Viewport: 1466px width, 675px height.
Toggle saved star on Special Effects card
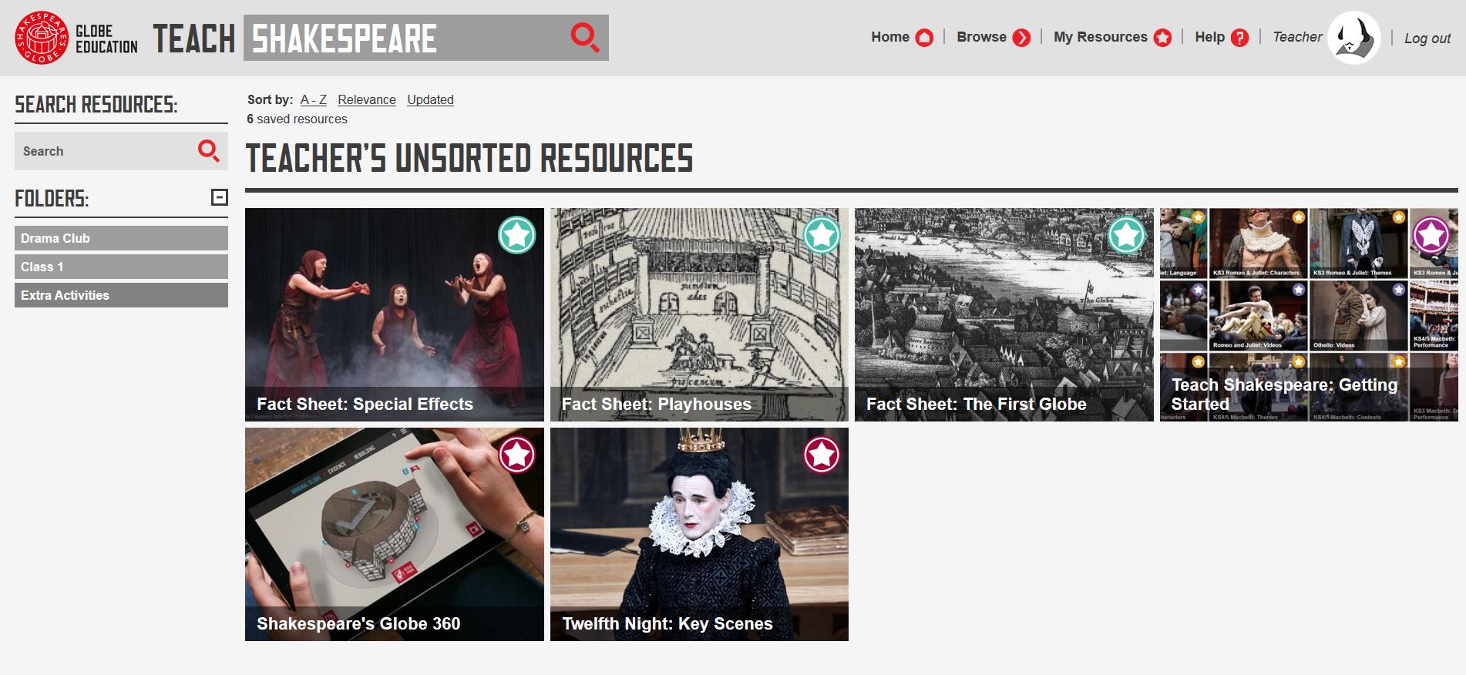pyautogui.click(x=516, y=235)
